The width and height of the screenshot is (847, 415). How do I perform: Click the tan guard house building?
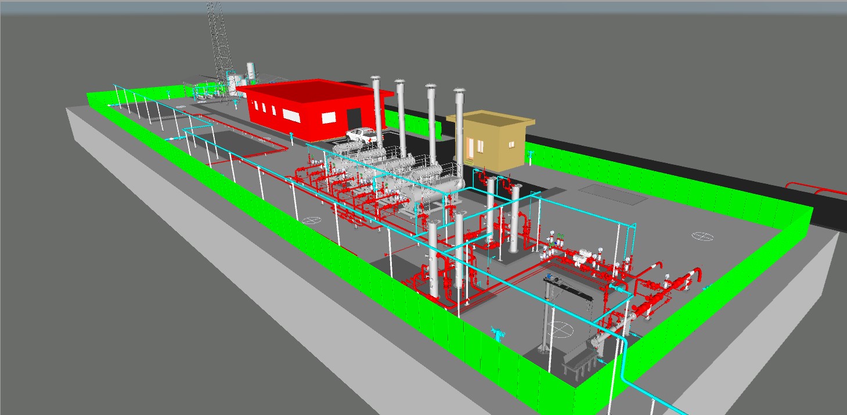(x=493, y=145)
